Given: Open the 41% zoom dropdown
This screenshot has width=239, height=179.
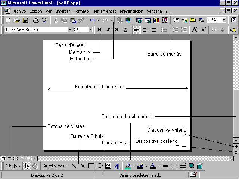Looking at the screenshot, I should 224,20.
